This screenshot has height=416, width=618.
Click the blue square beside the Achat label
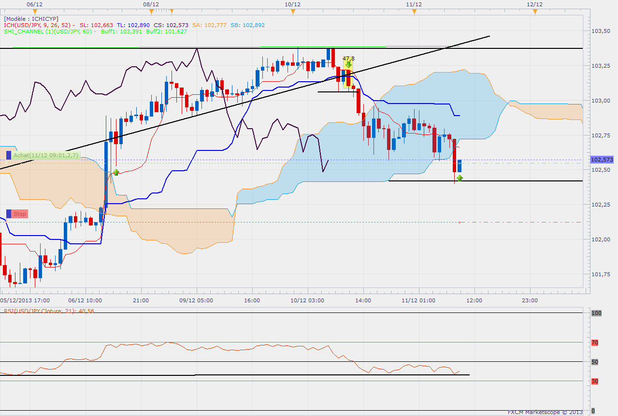pyautogui.click(x=8, y=155)
